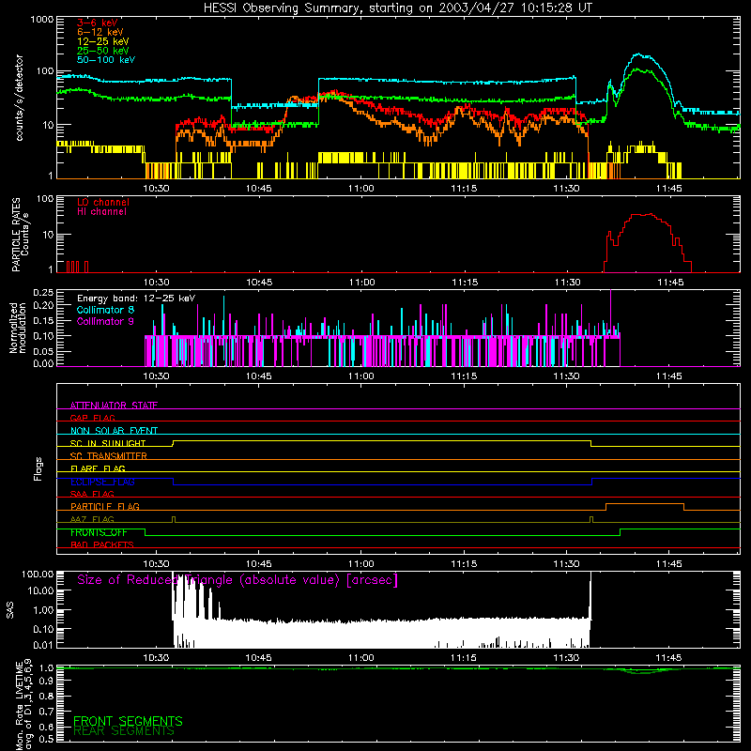This screenshot has height=751, width=751.
Task: Click the 100.00 tick label of the SAS axis
Action: 38,574
